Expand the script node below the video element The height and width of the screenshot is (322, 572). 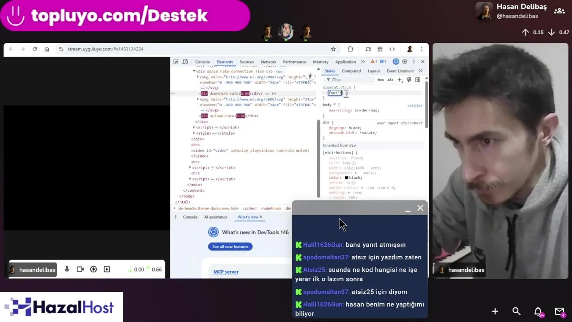pos(190,167)
